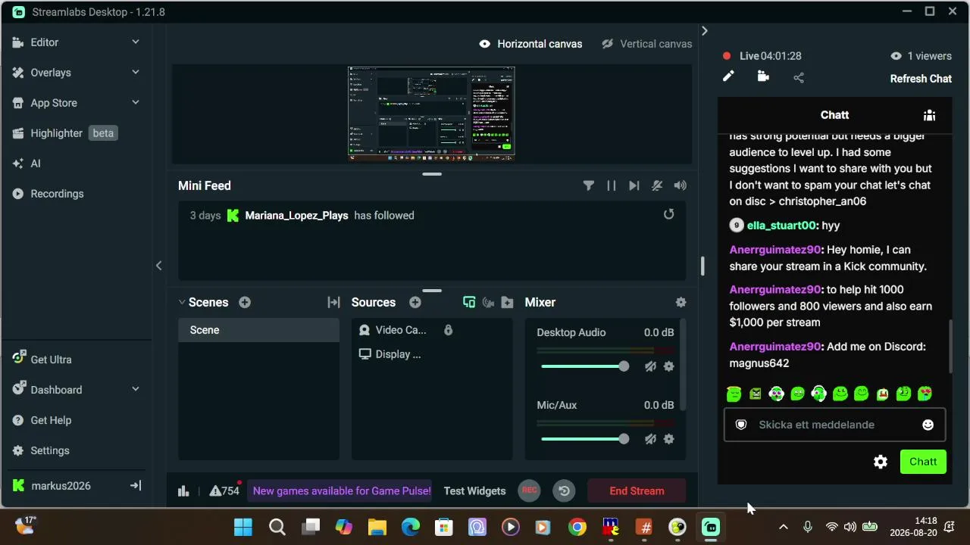Open Mixer advanced audio settings gear
This screenshot has width=970, height=545.
tap(681, 302)
